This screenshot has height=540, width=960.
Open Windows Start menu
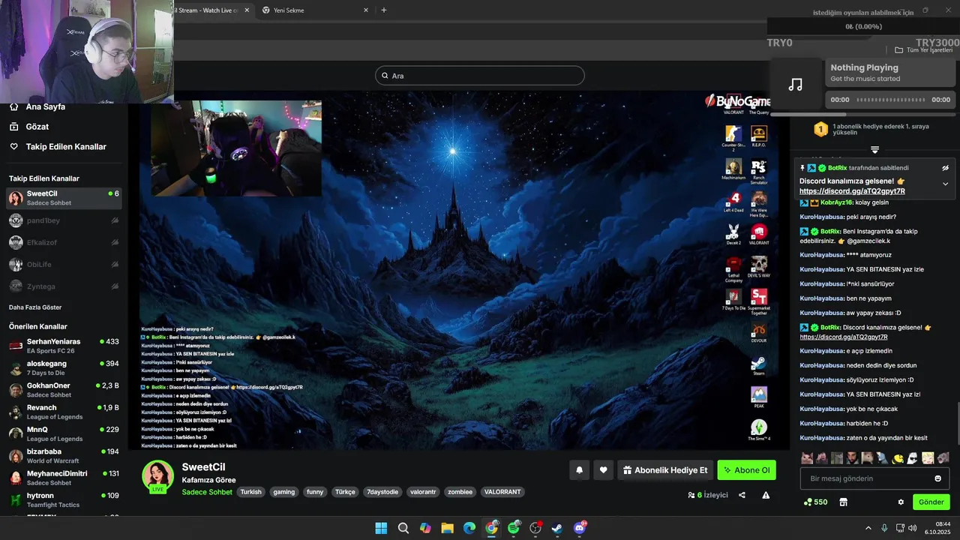coord(381,528)
